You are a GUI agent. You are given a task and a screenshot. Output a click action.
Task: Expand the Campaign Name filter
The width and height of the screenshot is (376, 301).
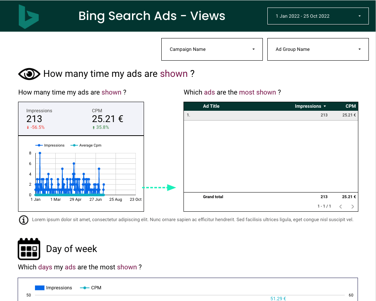(x=212, y=49)
